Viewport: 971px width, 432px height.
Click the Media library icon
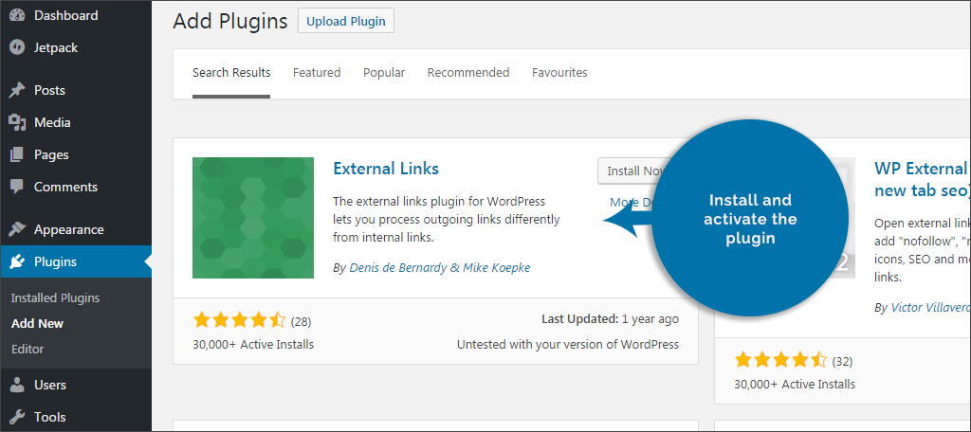(17, 122)
